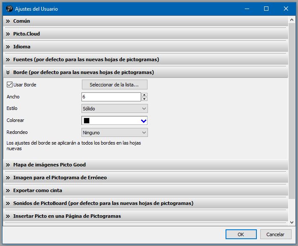This screenshot has width=298, height=246.
Task: Expand Imagen para el Pictograma de Erróneo chevron
Action: pyautogui.click(x=8, y=178)
